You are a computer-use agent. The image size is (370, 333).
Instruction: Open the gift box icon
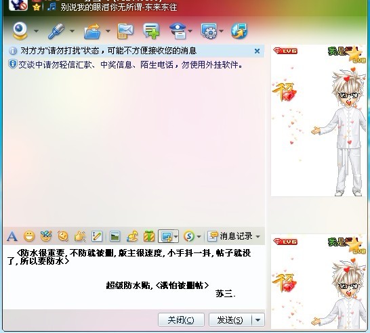point(149,236)
